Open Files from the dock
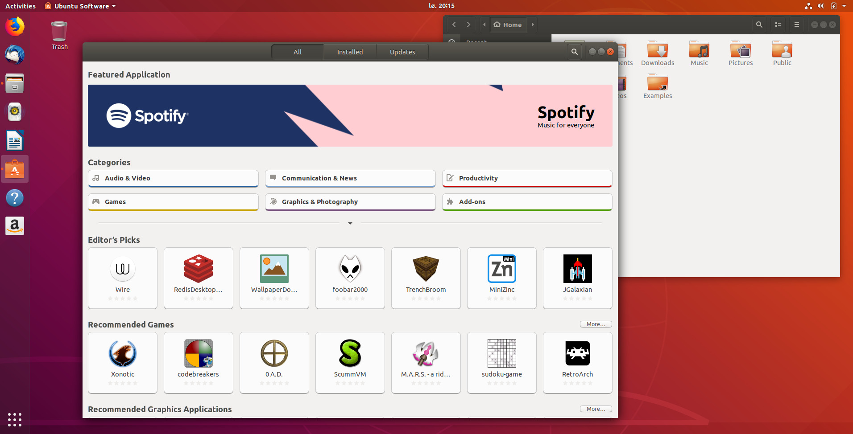853x434 pixels. pos(15,83)
